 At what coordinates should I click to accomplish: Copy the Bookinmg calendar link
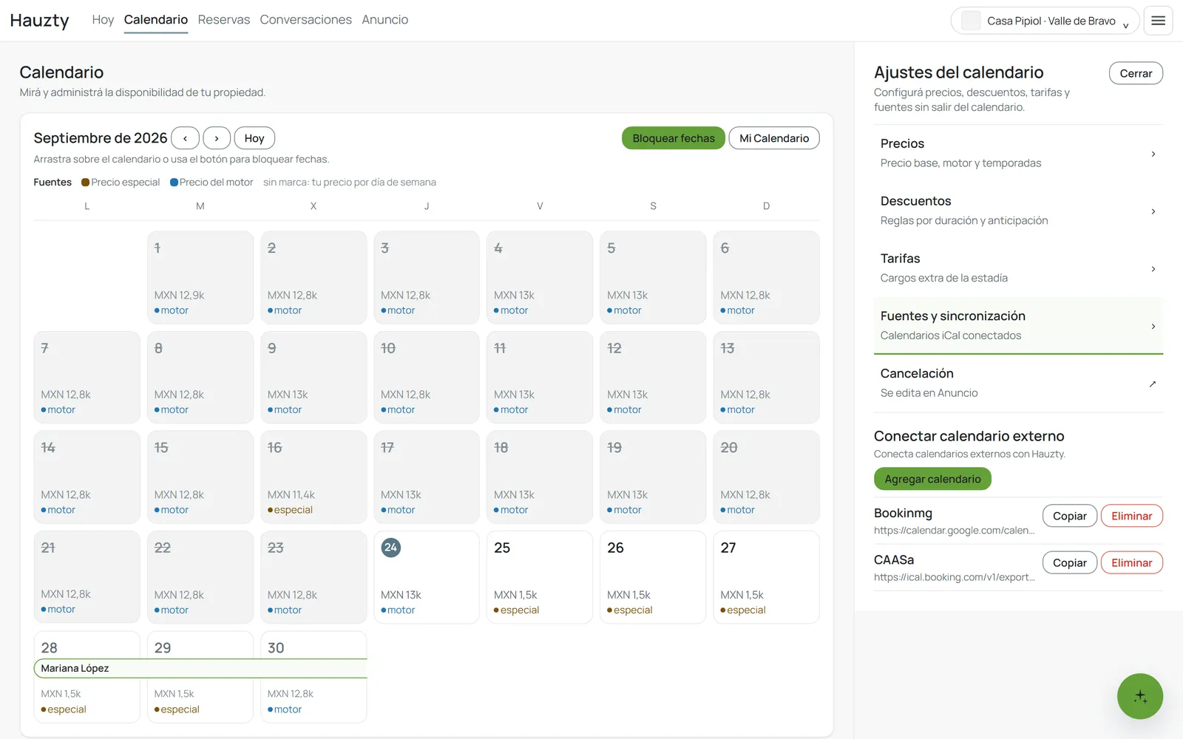1070,516
